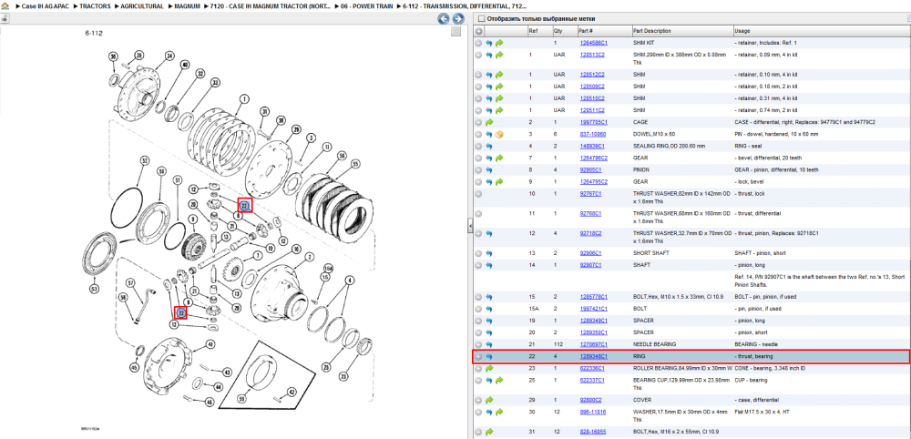Open part number 1264586C1 link
Image resolution: width=911 pixels, height=439 pixels.
tap(593, 43)
